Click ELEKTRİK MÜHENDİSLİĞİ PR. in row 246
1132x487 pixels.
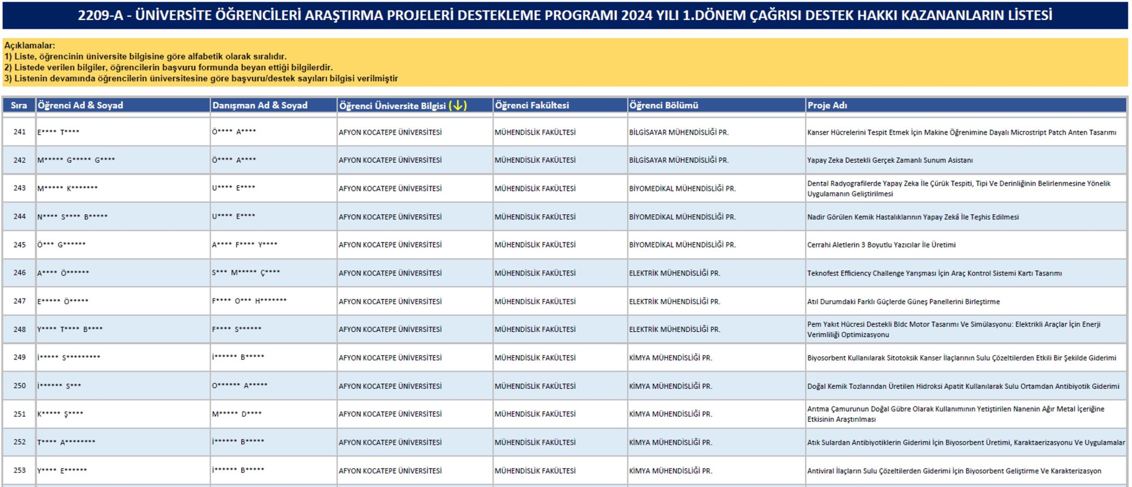[x=675, y=273]
